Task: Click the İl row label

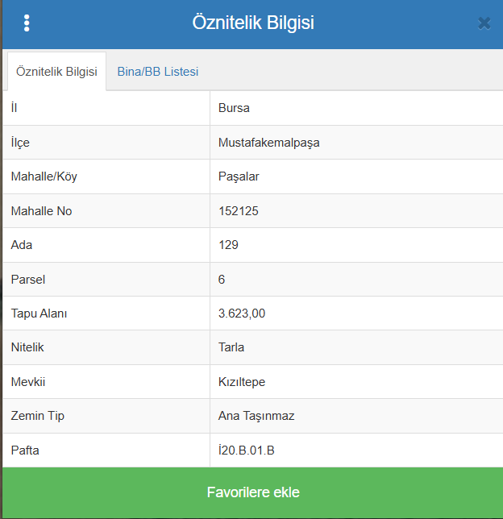Action: (x=14, y=108)
